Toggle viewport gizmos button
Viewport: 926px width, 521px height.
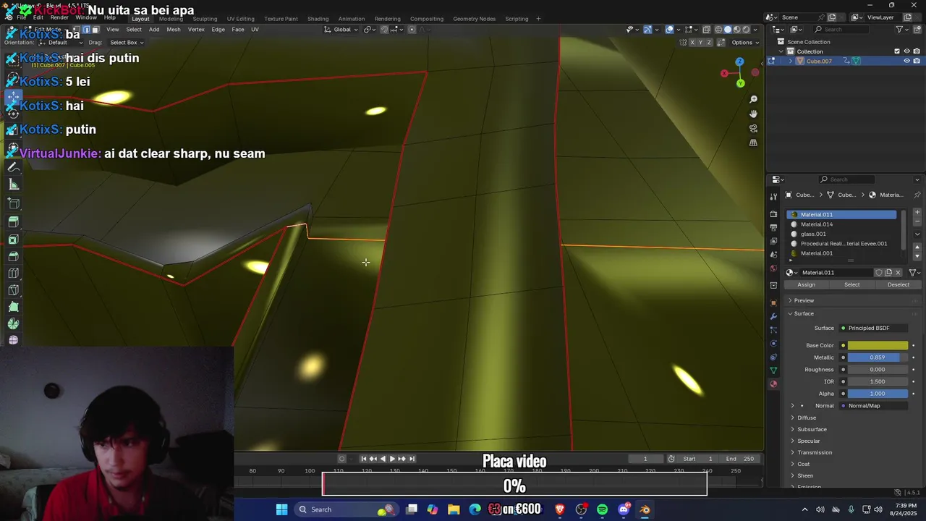647,30
